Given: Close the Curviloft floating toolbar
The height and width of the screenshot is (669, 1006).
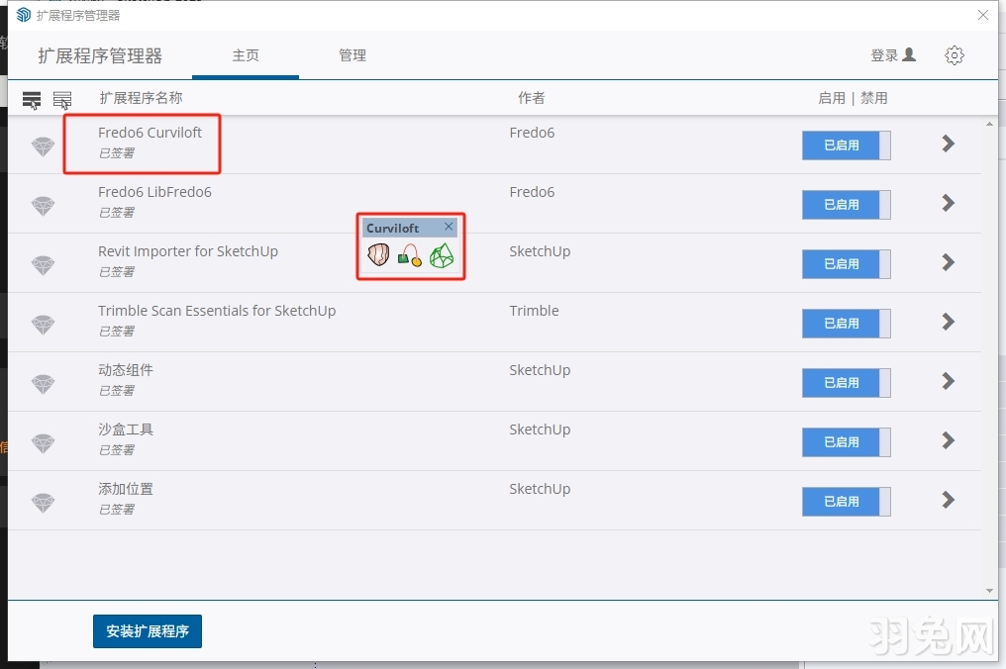Looking at the screenshot, I should tap(449, 227).
